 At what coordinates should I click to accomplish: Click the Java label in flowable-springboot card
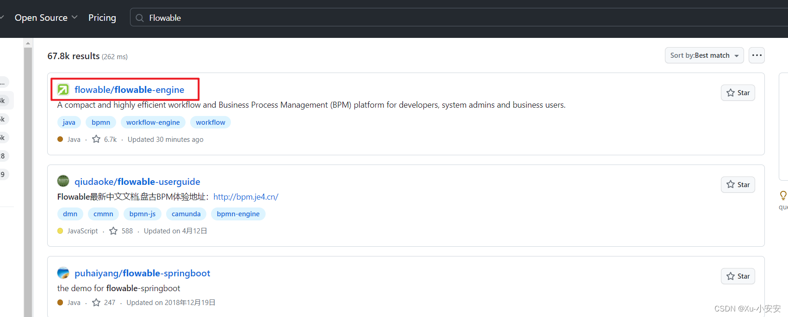click(x=74, y=303)
